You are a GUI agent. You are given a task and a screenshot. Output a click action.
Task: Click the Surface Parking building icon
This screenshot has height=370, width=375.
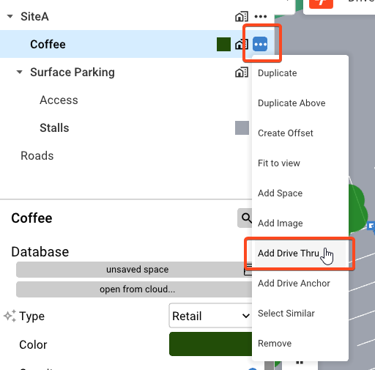click(x=242, y=73)
